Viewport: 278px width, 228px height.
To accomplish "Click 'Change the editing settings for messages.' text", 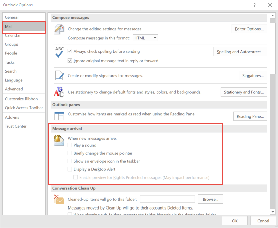I will coord(105,29).
